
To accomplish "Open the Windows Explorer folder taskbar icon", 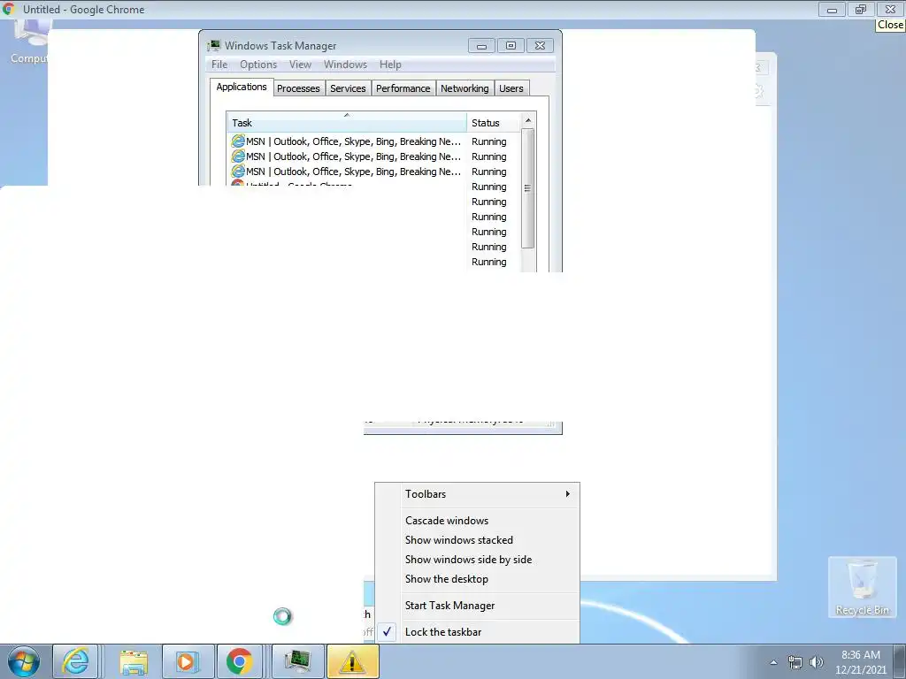I will [x=134, y=661].
